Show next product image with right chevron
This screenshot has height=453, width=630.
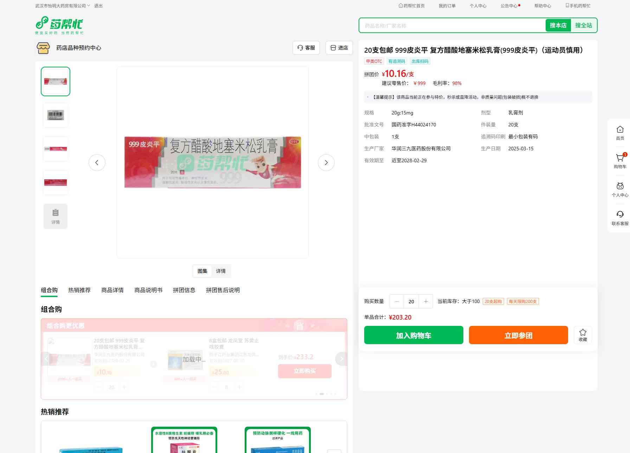[326, 163]
